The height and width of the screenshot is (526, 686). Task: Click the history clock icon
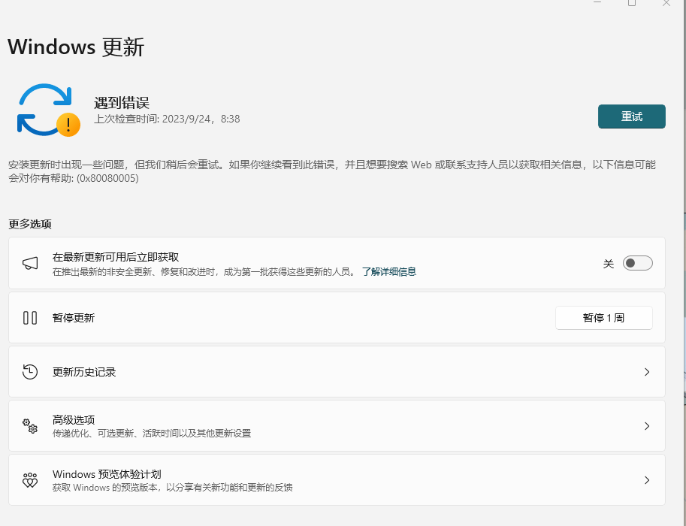click(x=30, y=372)
